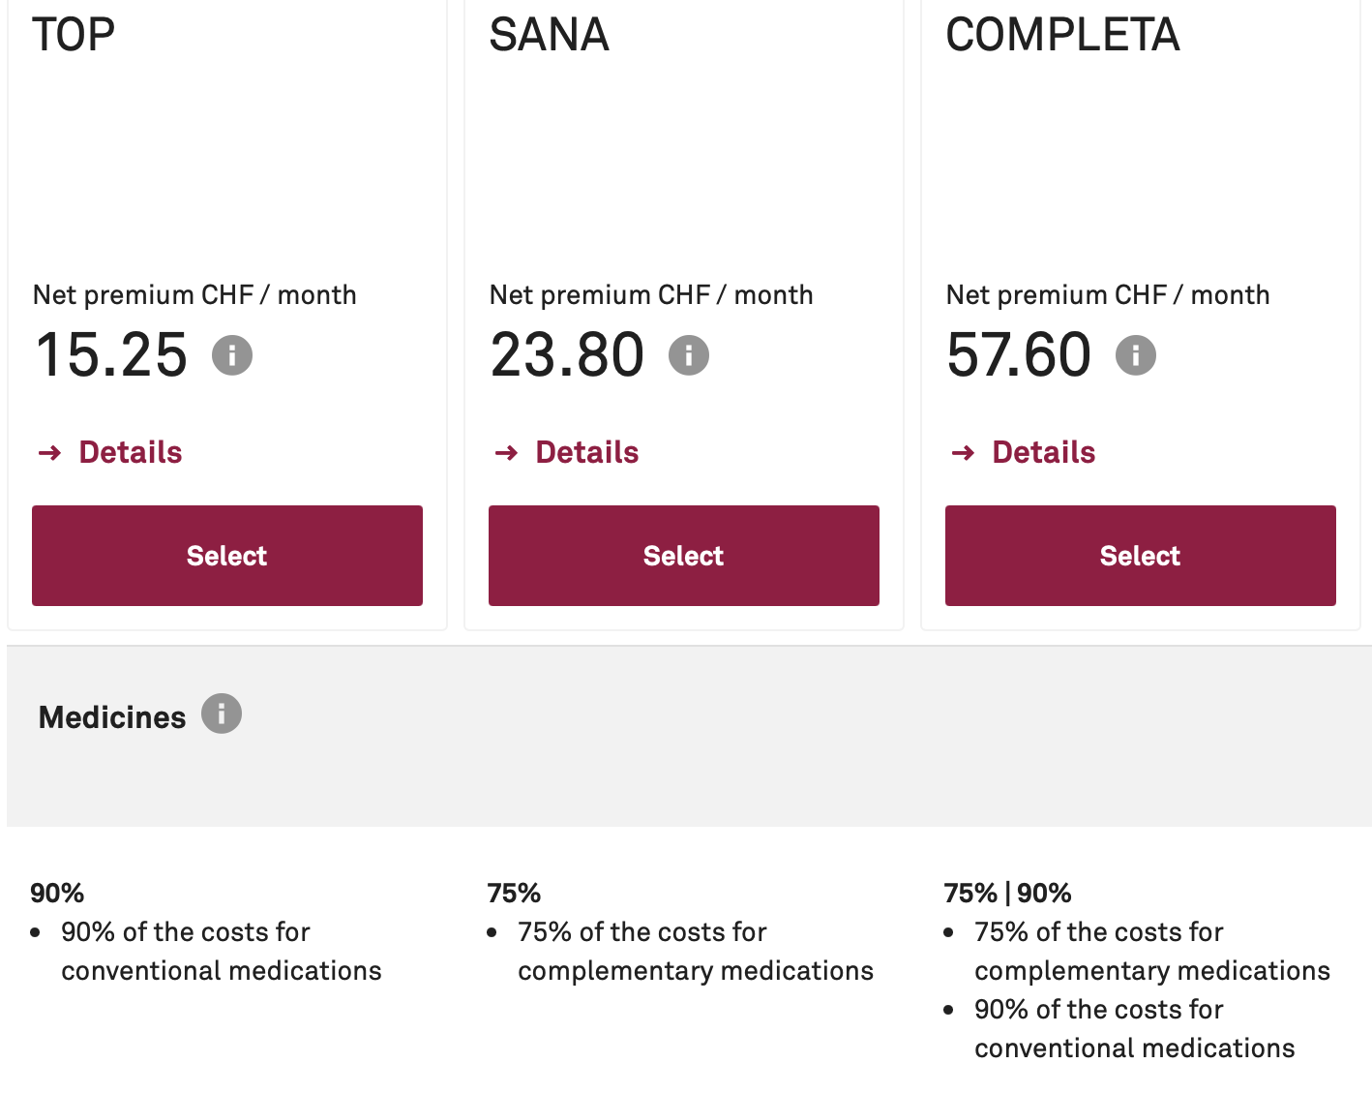Click the 57.60 net premium amount
This screenshot has height=1094, width=1372.
1019,354
